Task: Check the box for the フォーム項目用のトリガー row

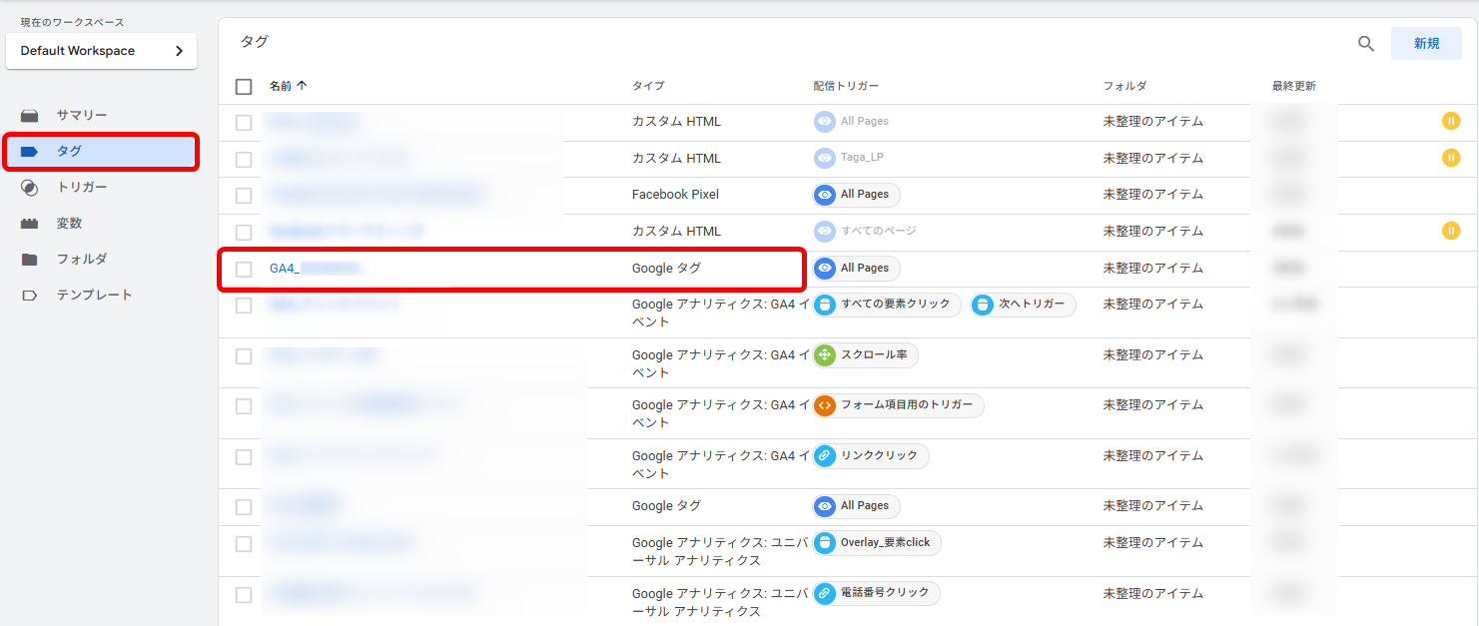Action: [x=244, y=406]
